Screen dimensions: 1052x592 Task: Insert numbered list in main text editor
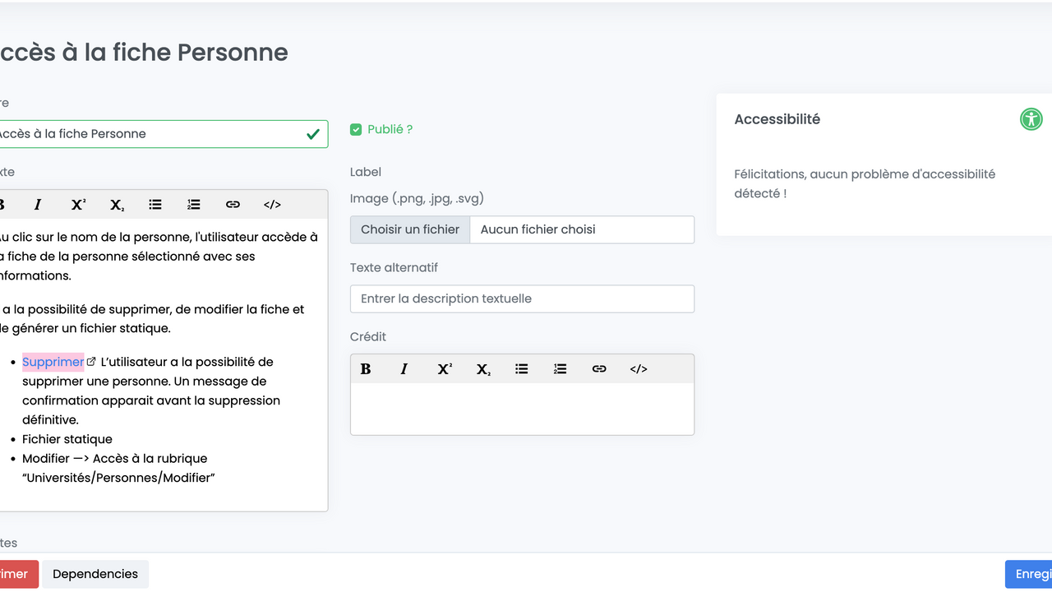(194, 205)
